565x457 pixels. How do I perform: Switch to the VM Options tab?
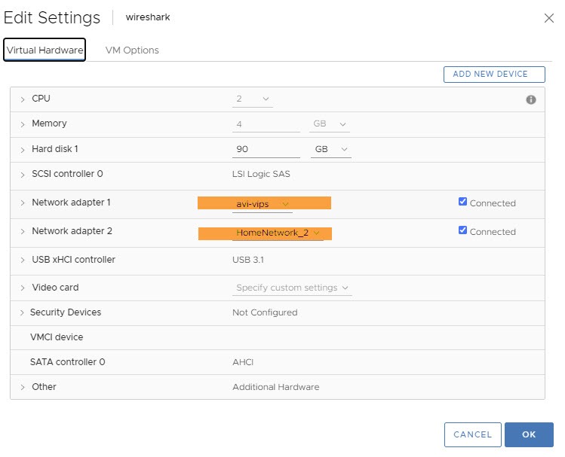coord(132,50)
